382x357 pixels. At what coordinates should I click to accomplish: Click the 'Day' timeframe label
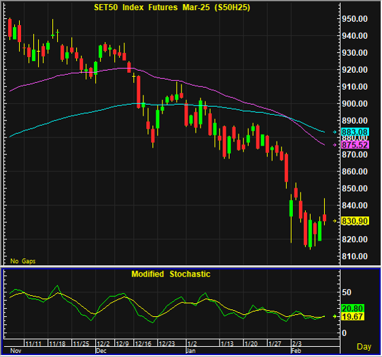(364, 347)
